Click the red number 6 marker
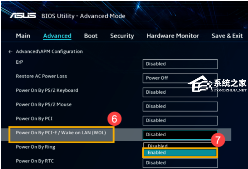The image size is (248, 169). [x=114, y=119]
